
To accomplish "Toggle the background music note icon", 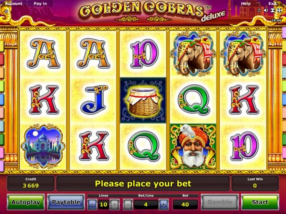I will click(x=259, y=10).
